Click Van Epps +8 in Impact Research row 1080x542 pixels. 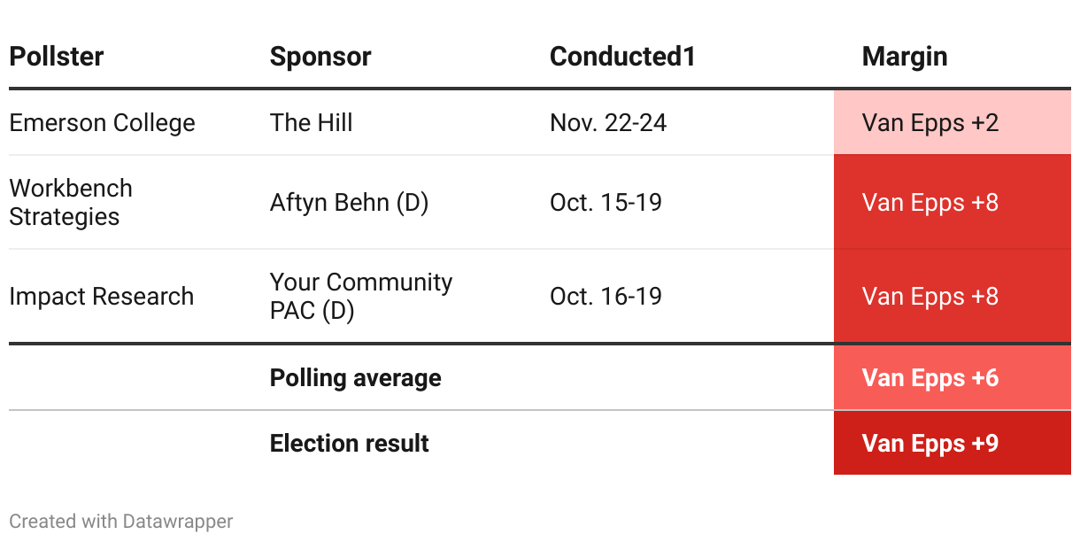coord(930,296)
